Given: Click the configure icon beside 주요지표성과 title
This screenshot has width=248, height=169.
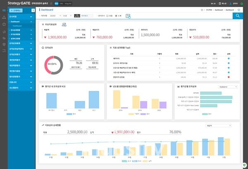Looking at the screenshot, I should click(x=64, y=25).
